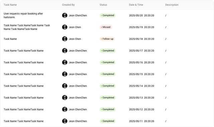Select the Created By column header
This screenshot has height=127, width=214.
pyautogui.click(x=68, y=5)
